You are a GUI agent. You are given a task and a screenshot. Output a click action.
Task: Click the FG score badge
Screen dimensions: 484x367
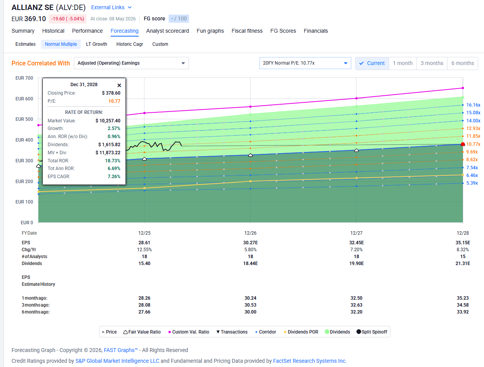tap(179, 18)
